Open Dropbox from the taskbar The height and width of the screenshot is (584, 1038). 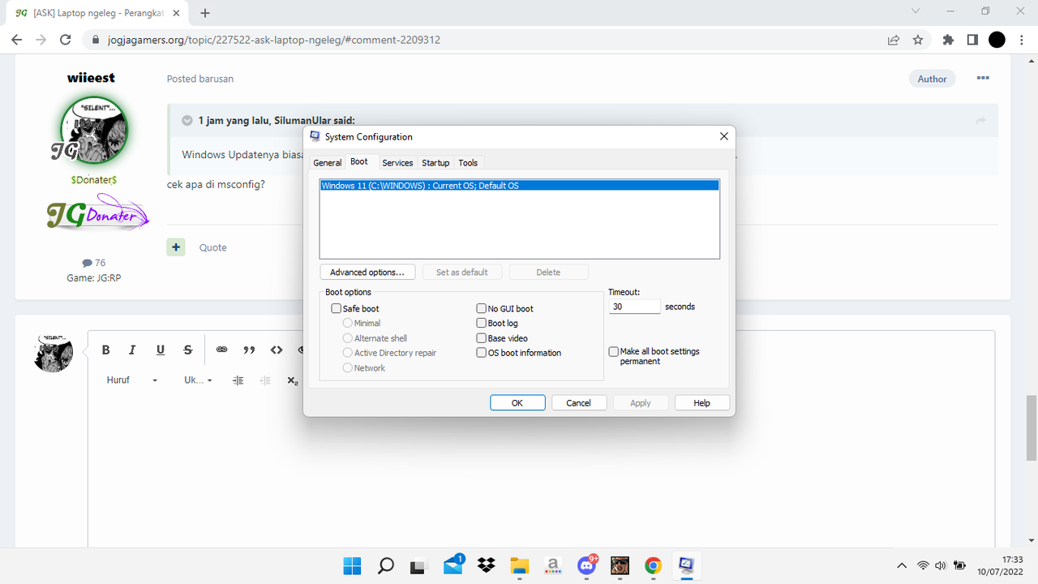tap(487, 565)
